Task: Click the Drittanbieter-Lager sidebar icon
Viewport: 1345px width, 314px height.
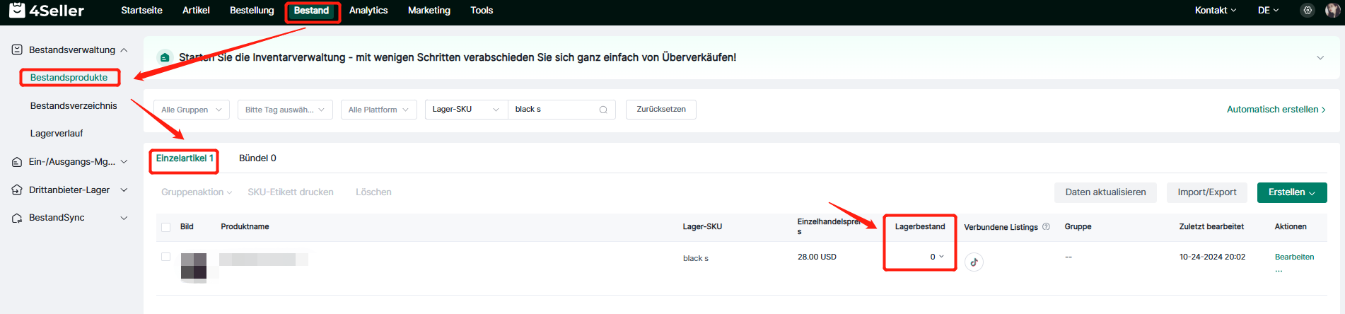Action: (17, 190)
